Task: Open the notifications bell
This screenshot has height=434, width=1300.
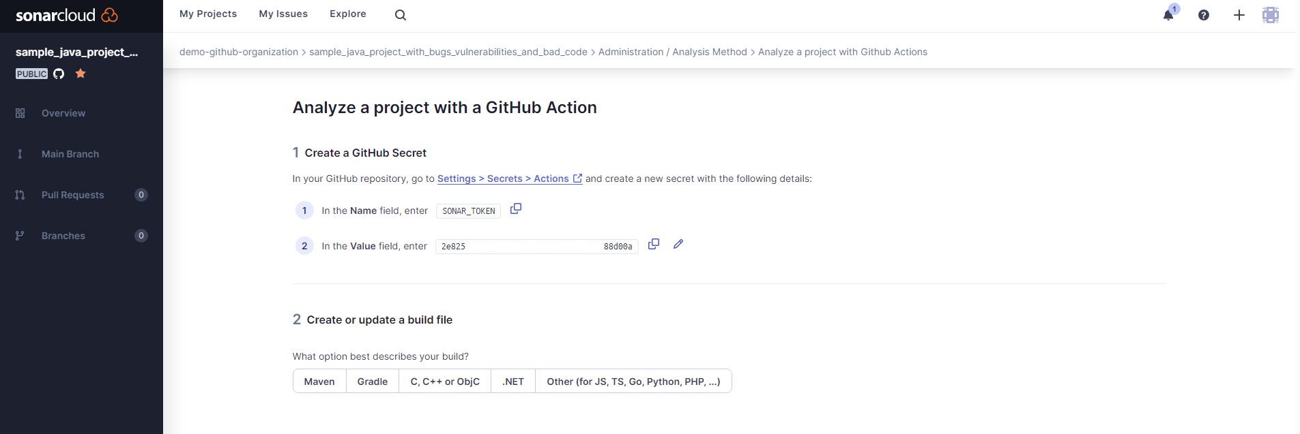Action: click(1168, 15)
